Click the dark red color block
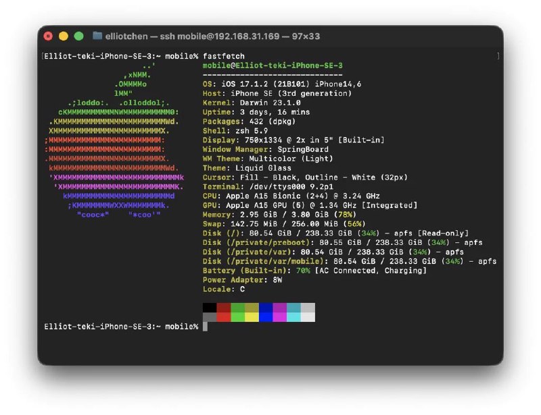541x415 pixels. click(224, 308)
